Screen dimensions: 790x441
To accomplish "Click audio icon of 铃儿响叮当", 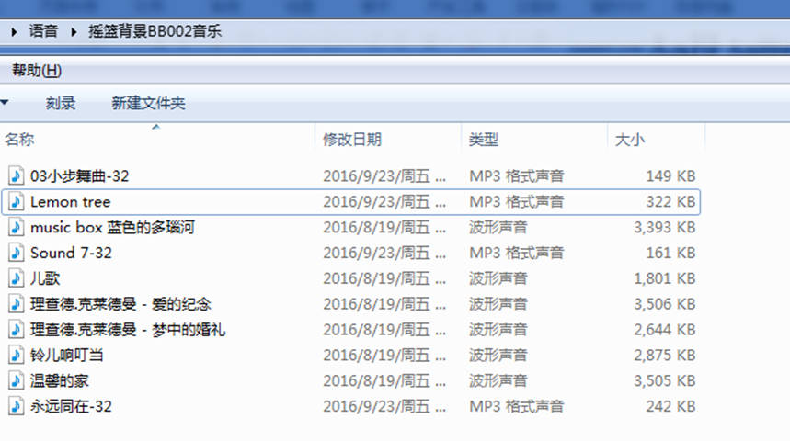I will [x=17, y=356].
